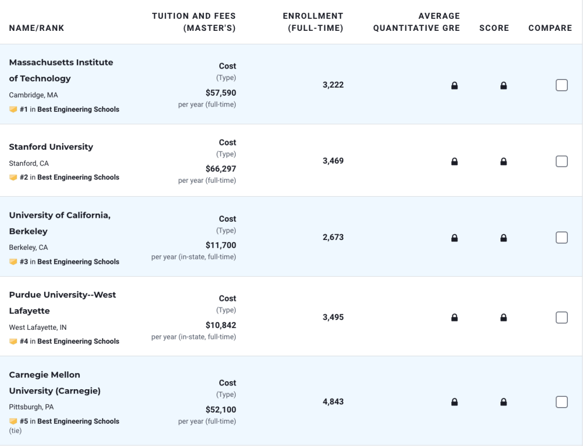The image size is (583, 446).
Task: Click UC Berkeley's locked Average Quantitative GRE icon
Action: pos(455,238)
